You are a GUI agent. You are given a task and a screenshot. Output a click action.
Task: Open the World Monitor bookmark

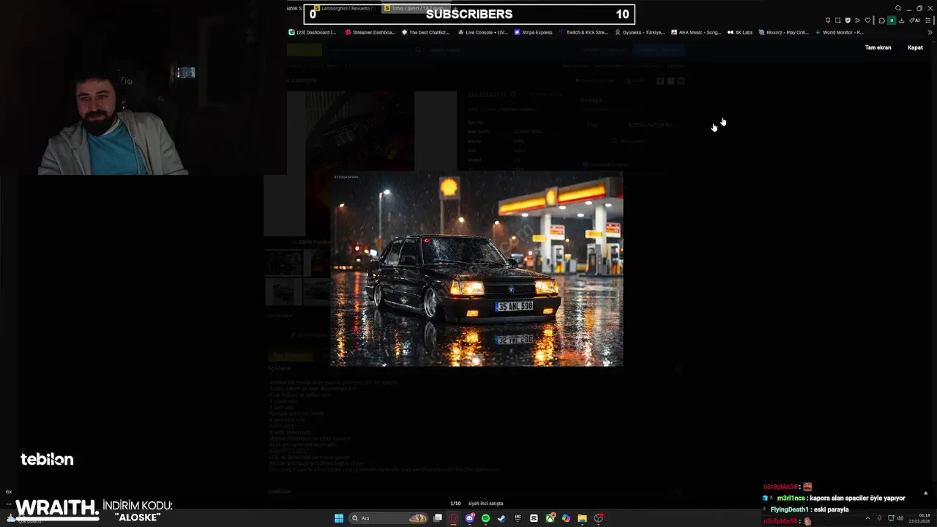pyautogui.click(x=840, y=32)
